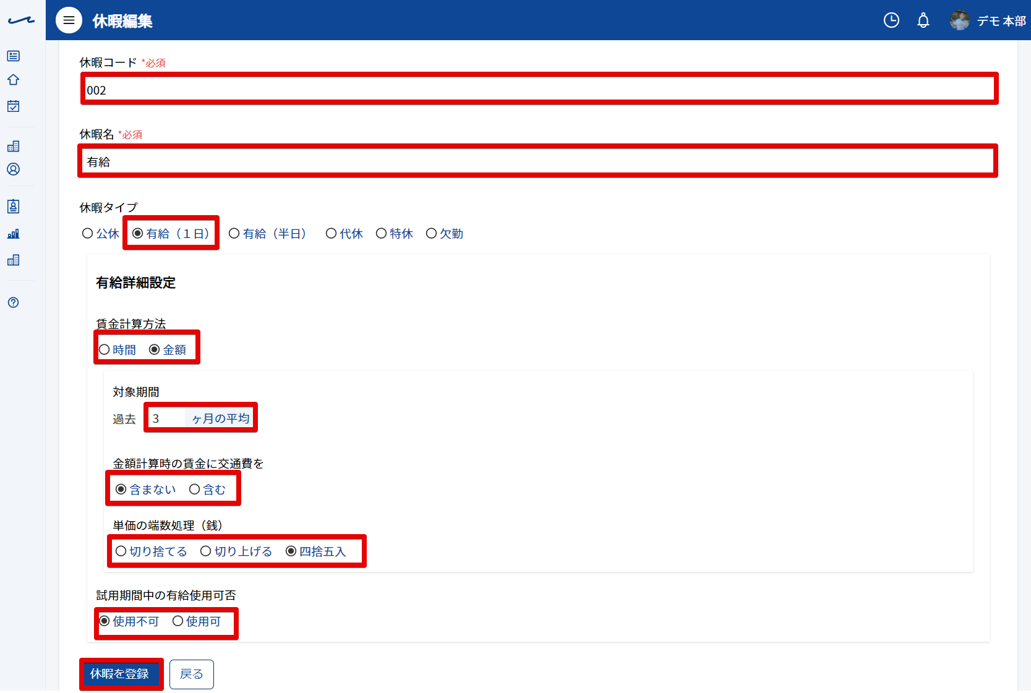Open bar chart reports sidebar icon
This screenshot has height=693, width=1031.
tap(13, 234)
